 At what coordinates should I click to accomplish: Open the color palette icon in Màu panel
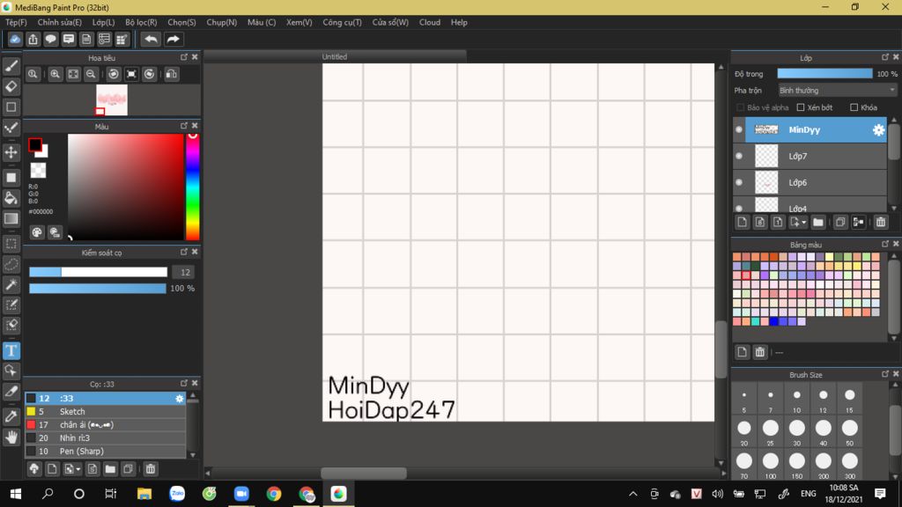[37, 232]
